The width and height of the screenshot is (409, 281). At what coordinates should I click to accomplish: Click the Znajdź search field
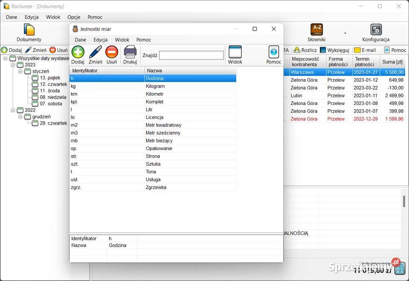[x=191, y=55]
